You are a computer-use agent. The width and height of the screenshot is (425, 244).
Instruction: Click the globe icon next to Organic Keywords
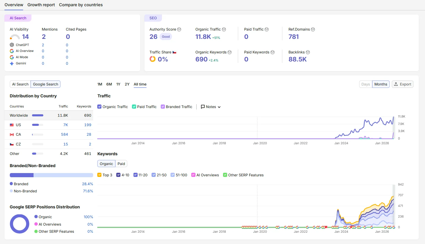tap(230, 52)
